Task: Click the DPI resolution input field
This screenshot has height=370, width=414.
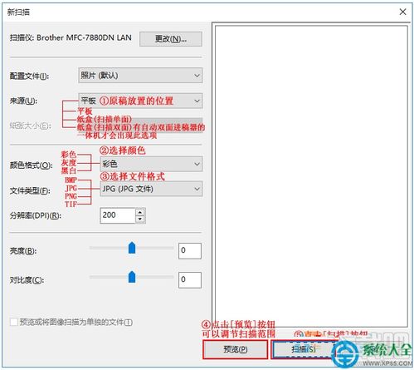Action: (118, 215)
